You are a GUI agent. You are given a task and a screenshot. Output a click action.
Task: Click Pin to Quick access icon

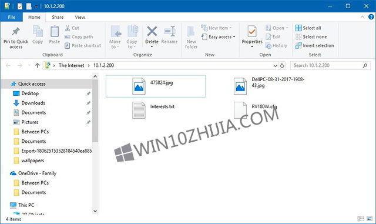[16, 31]
